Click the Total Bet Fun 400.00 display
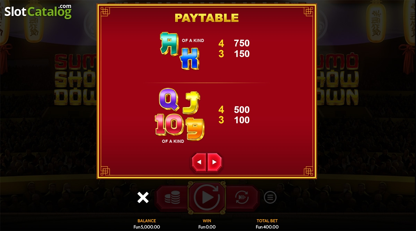The height and width of the screenshot is (231, 416). click(x=267, y=224)
